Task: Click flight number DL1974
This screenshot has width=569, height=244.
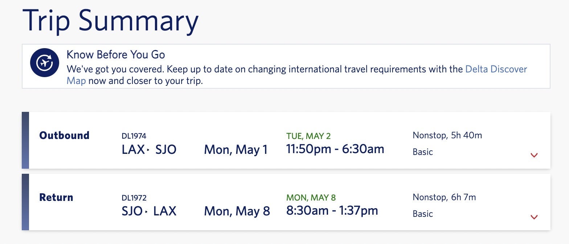Action: pos(134,136)
